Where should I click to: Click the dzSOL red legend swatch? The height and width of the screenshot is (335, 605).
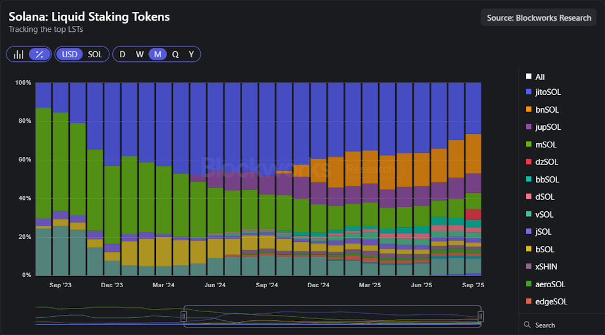coord(529,162)
